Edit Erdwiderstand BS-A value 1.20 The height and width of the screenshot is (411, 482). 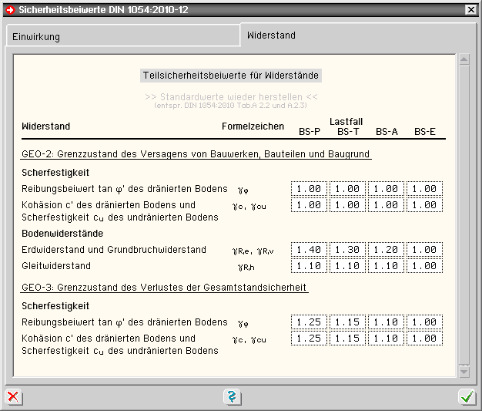pyautogui.click(x=387, y=250)
